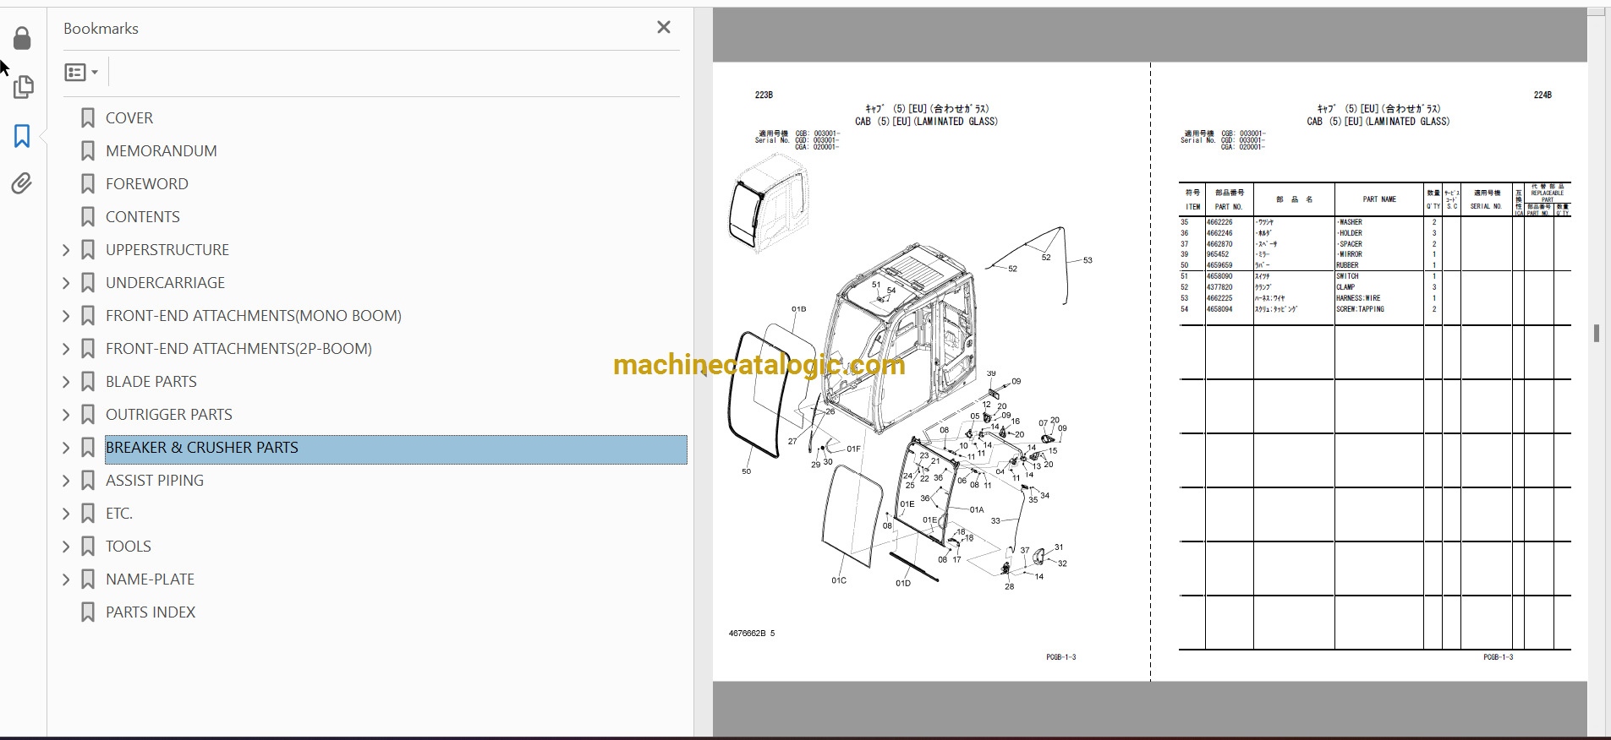Toggle the Bookmarks panel icon
Screen dimensions: 1611x740
pyautogui.click(x=22, y=136)
